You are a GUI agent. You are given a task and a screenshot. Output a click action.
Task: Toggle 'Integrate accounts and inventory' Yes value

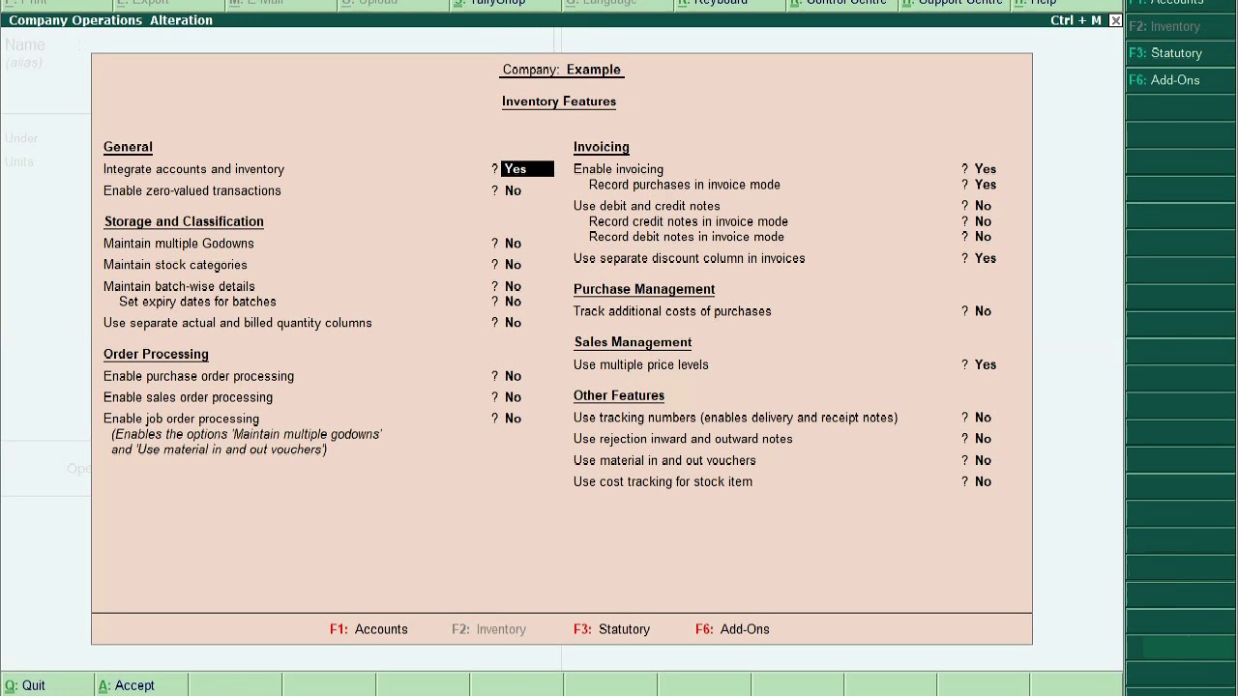pyautogui.click(x=527, y=169)
